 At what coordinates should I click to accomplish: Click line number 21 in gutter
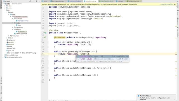(x=43, y=54)
